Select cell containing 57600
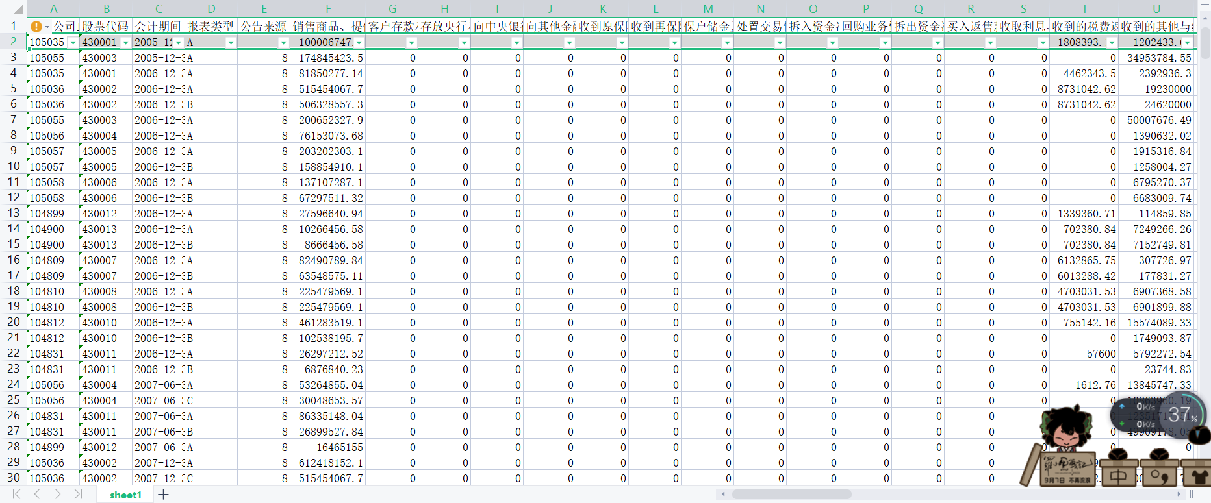1211x503 pixels. coord(1084,354)
